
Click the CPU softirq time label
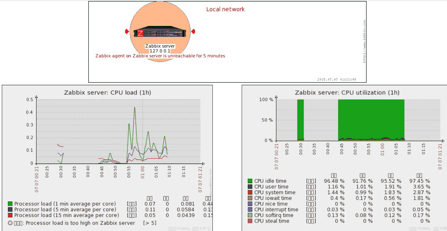pos(274,215)
